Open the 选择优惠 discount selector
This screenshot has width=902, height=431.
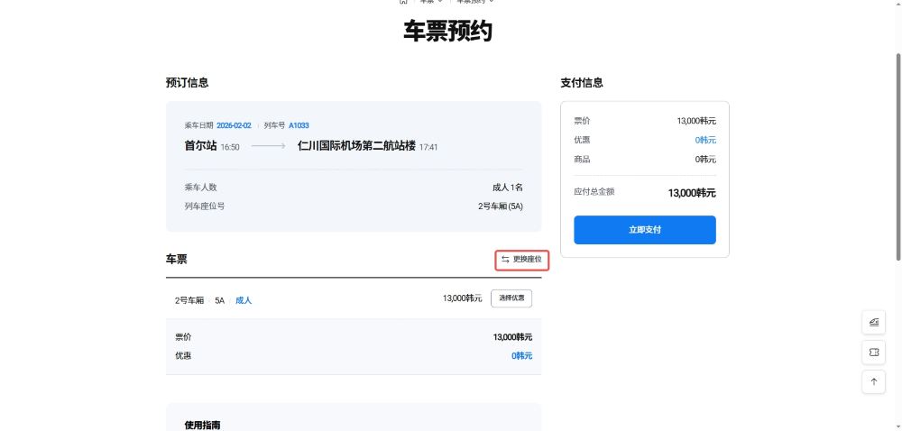pyautogui.click(x=511, y=298)
